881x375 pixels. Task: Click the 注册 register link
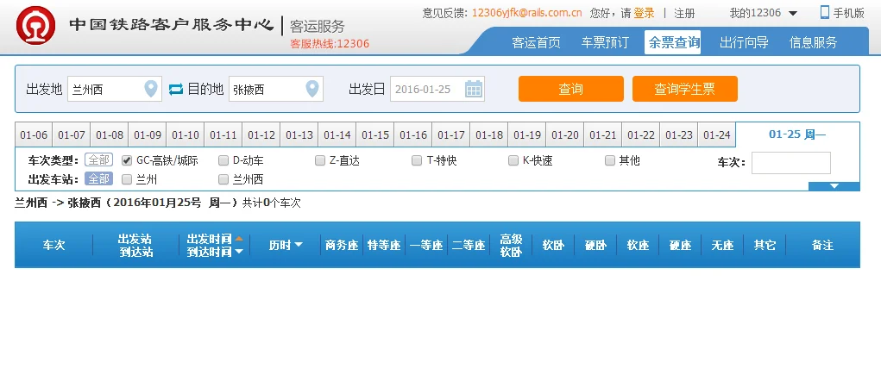pos(685,13)
